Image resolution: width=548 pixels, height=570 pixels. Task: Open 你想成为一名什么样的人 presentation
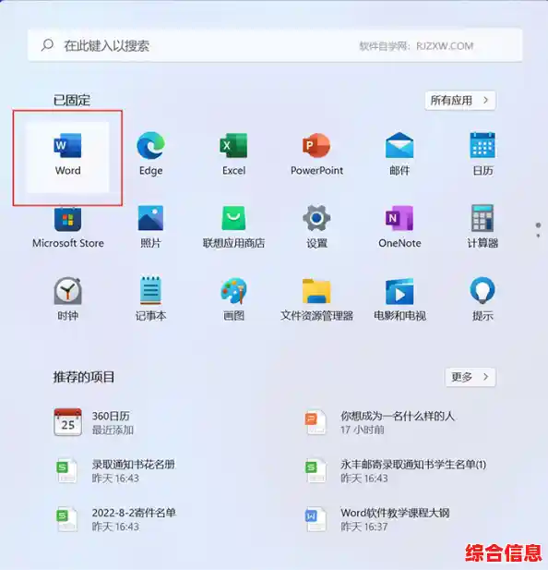(x=380, y=422)
